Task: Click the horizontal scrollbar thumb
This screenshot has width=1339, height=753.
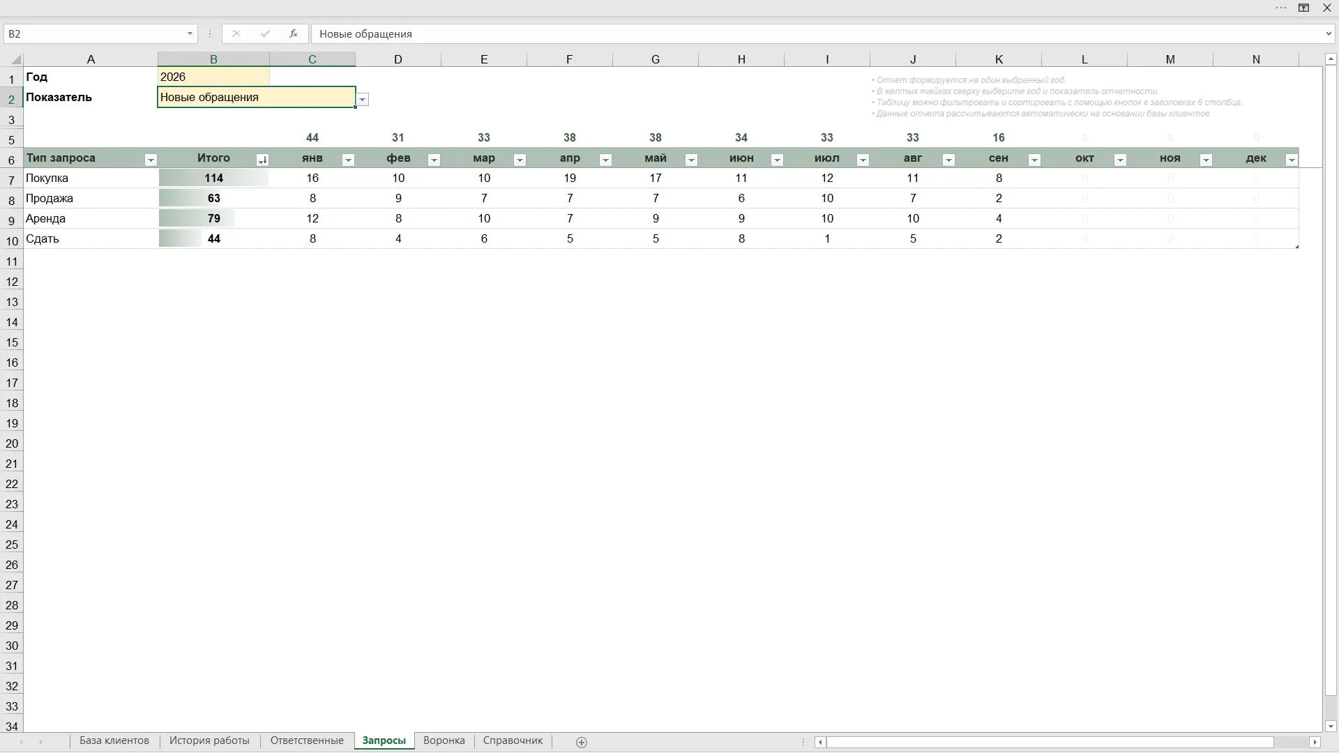Action: pyautogui.click(x=1050, y=743)
